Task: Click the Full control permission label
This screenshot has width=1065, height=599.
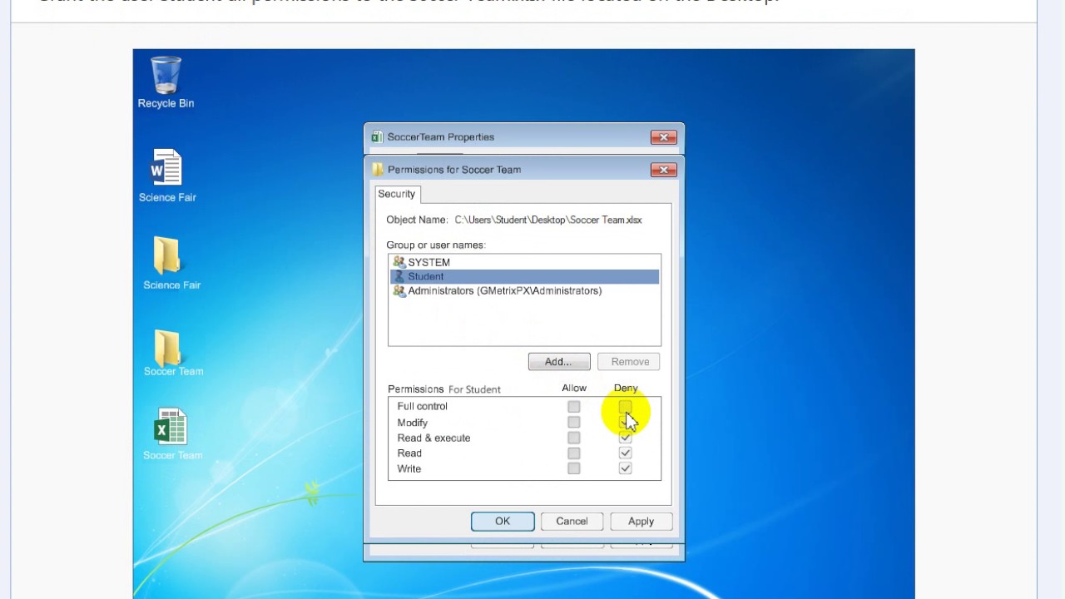Action: tap(422, 406)
